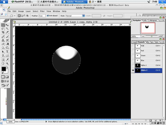Open FlashFXP in the taskbar
The width and height of the screenshot is (166, 125).
[22, 2]
